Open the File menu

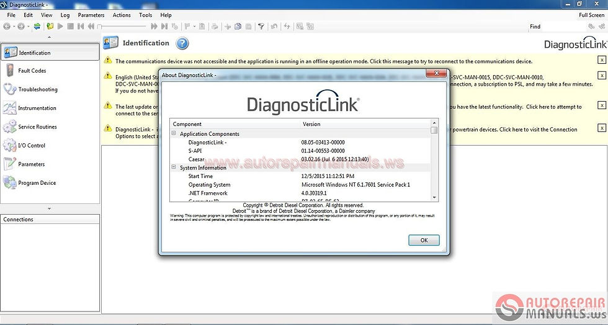tap(12, 15)
